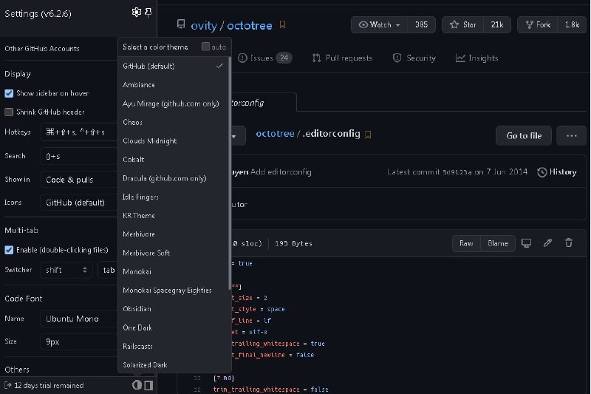591x394 pixels.
Task: Click the History clock icon
Action: [x=542, y=172]
